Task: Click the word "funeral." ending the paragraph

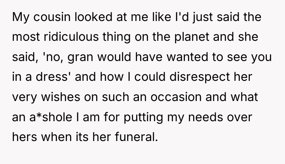Action: click(x=136, y=137)
